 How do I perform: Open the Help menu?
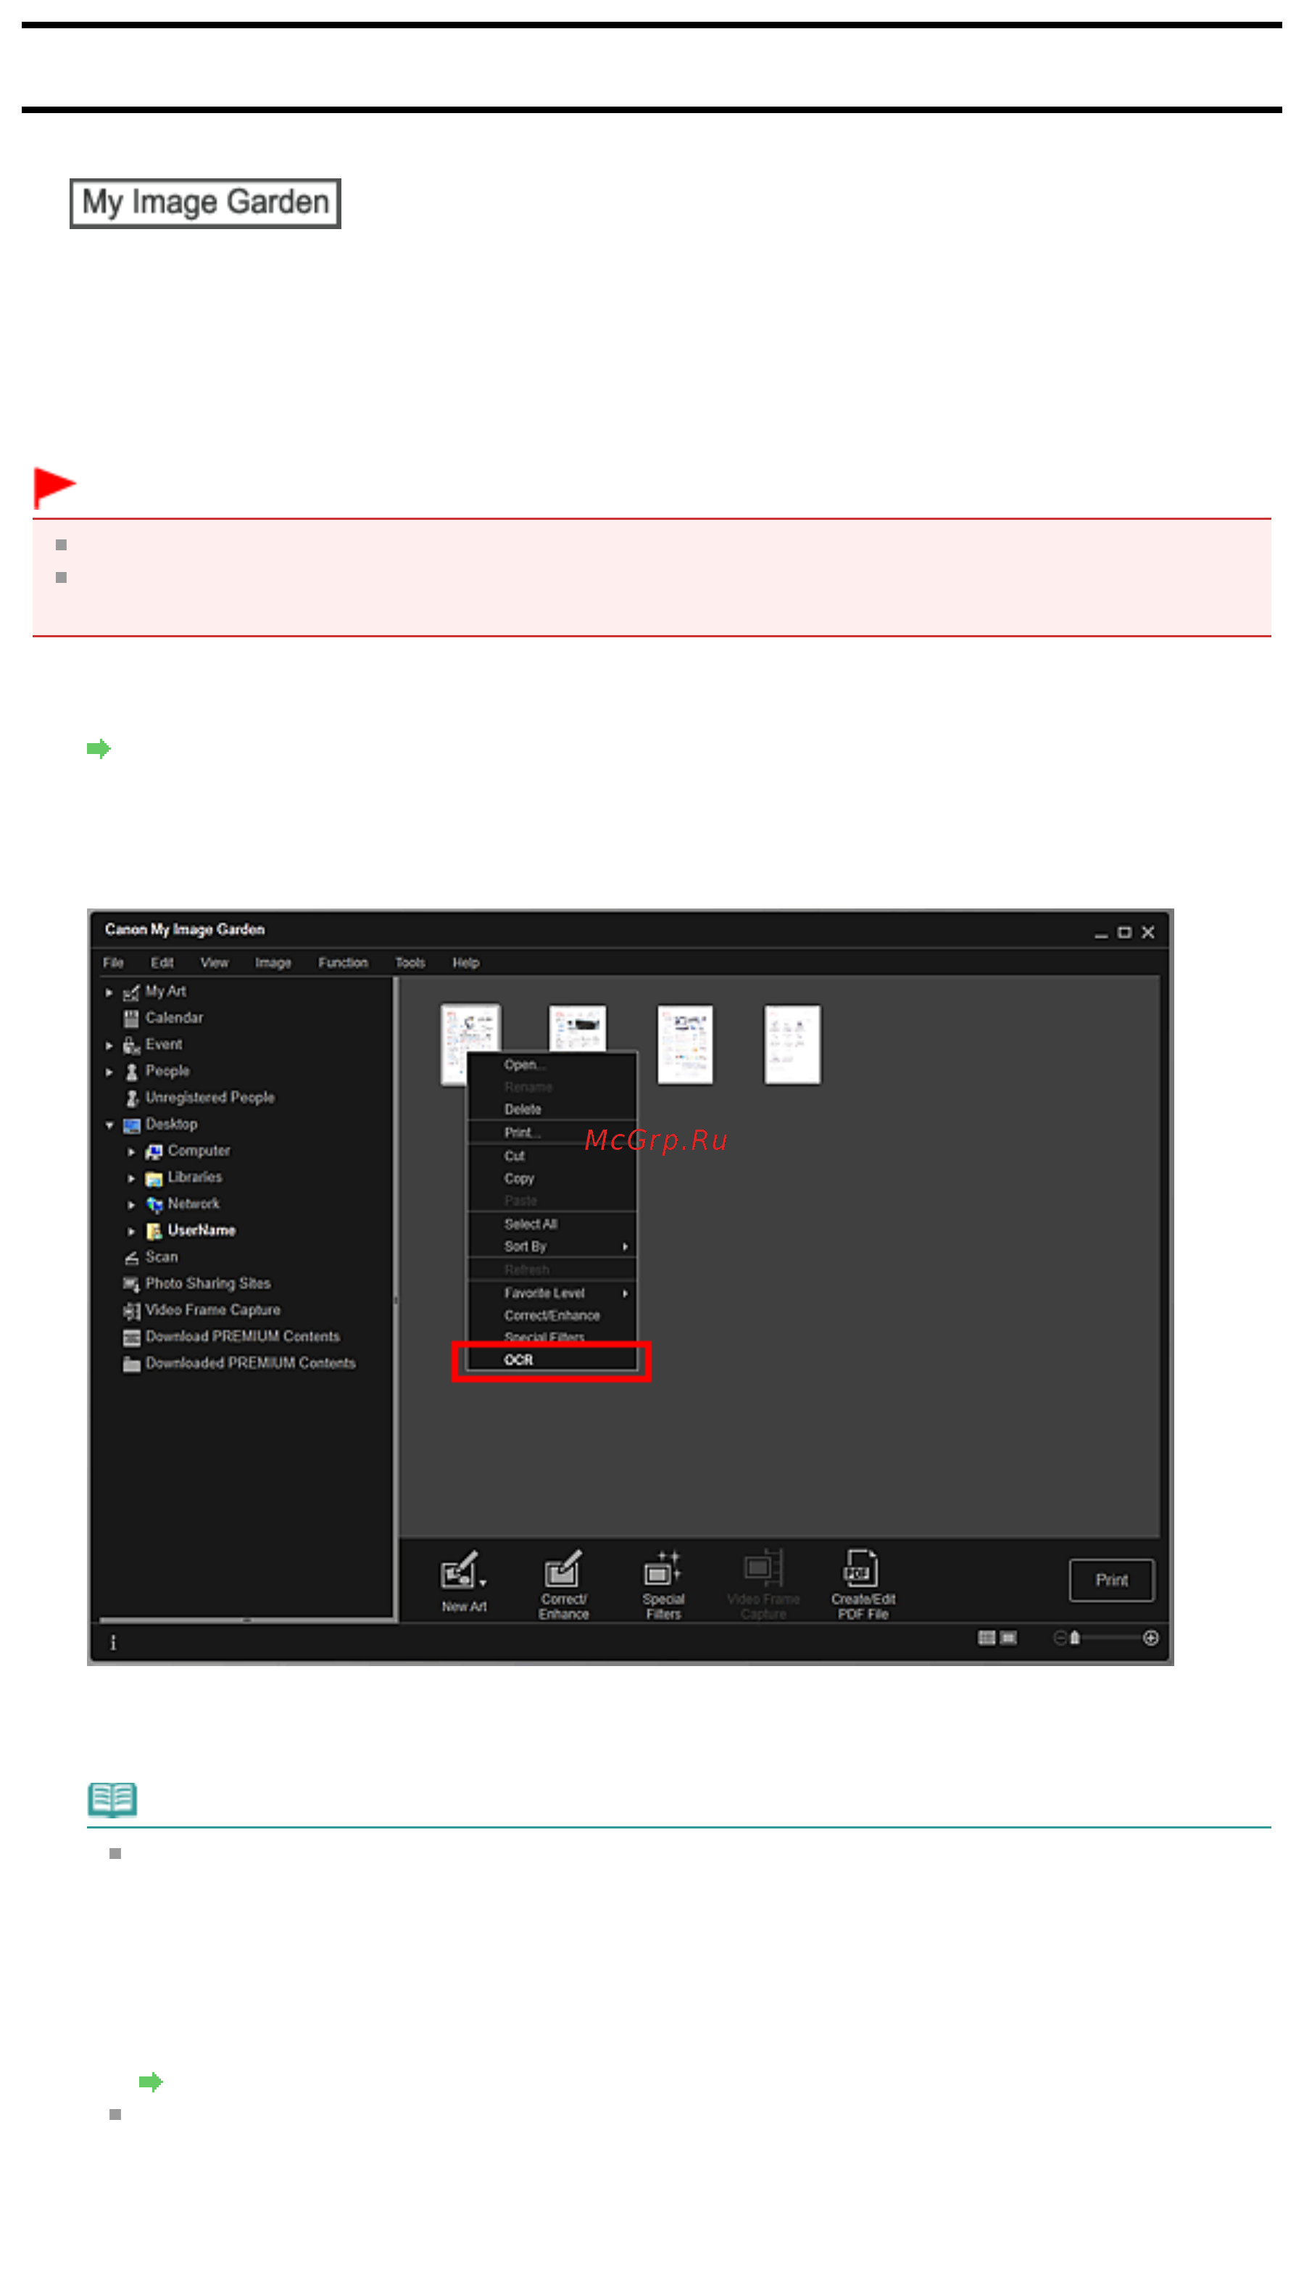tap(465, 963)
